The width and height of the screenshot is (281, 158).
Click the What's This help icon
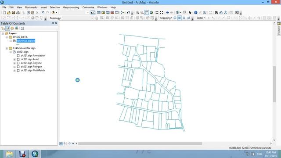point(128,13)
